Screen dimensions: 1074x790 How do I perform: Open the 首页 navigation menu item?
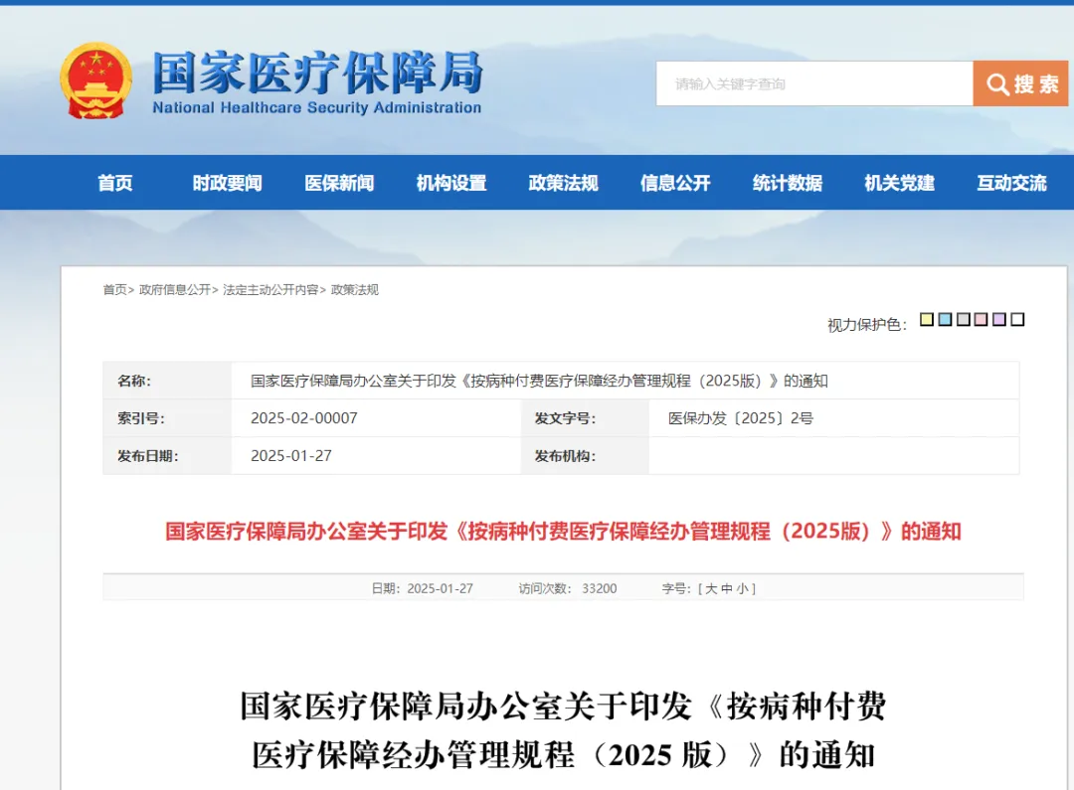(115, 183)
